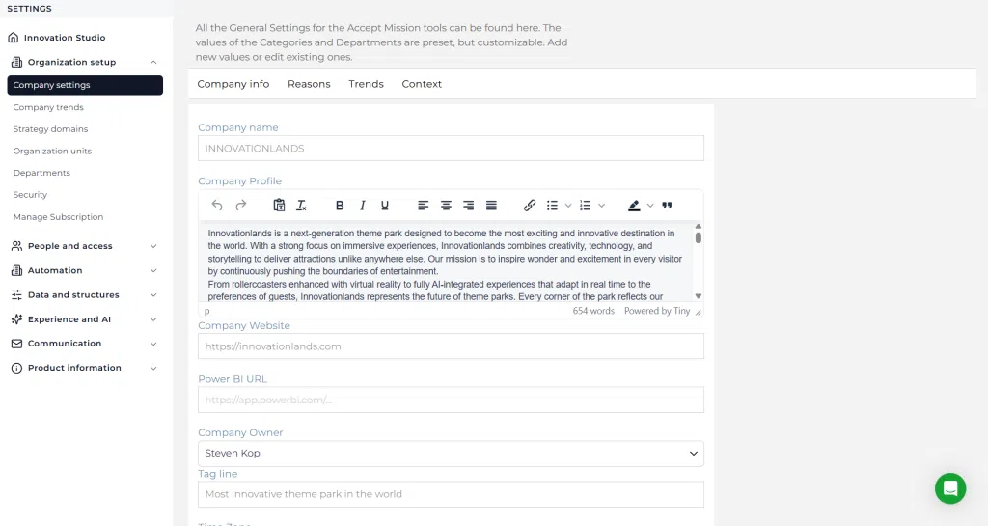Click the editor resize handle corner
This screenshot has width=988, height=526.
click(x=699, y=312)
